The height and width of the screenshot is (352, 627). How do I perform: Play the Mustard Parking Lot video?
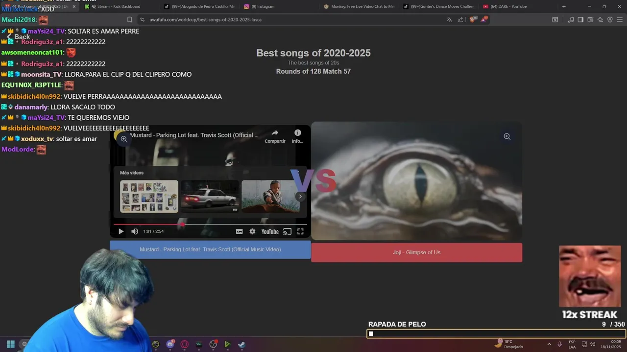tap(121, 232)
